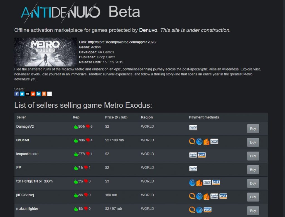Viewport: 285px width, 217px height.
Task: Click the Price column header
Action: (x=116, y=117)
